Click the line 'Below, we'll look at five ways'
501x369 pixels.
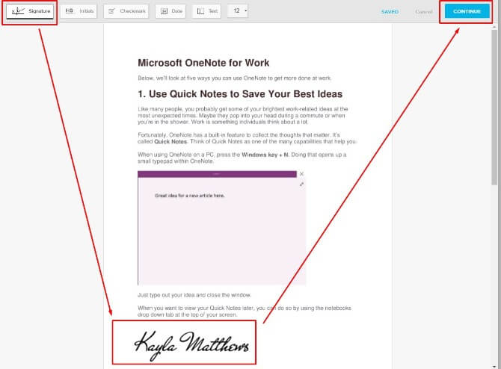235,78
